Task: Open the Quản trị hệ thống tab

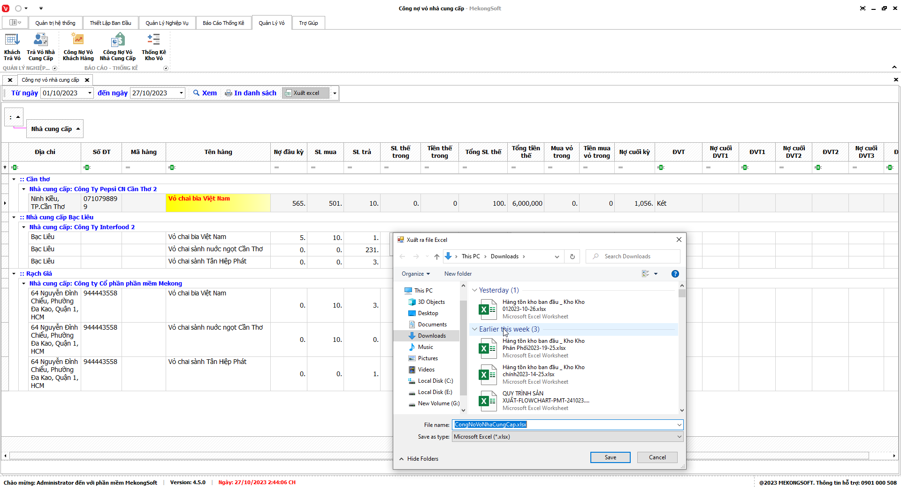Action: [x=55, y=23]
